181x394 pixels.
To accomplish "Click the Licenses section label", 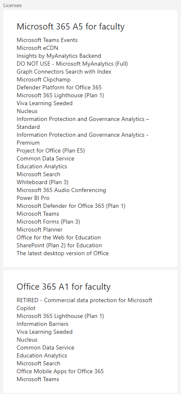I will coord(12,5).
